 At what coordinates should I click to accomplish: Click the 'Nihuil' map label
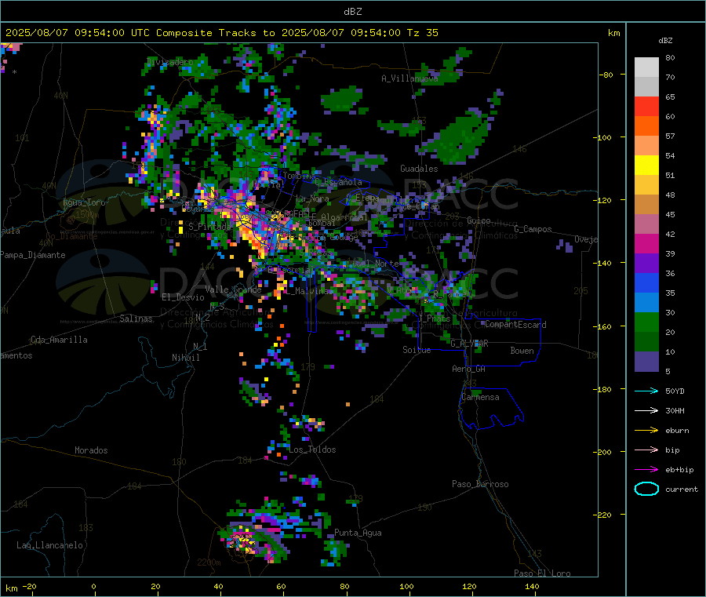[185, 358]
